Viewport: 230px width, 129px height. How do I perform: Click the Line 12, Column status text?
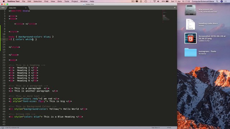12,128
